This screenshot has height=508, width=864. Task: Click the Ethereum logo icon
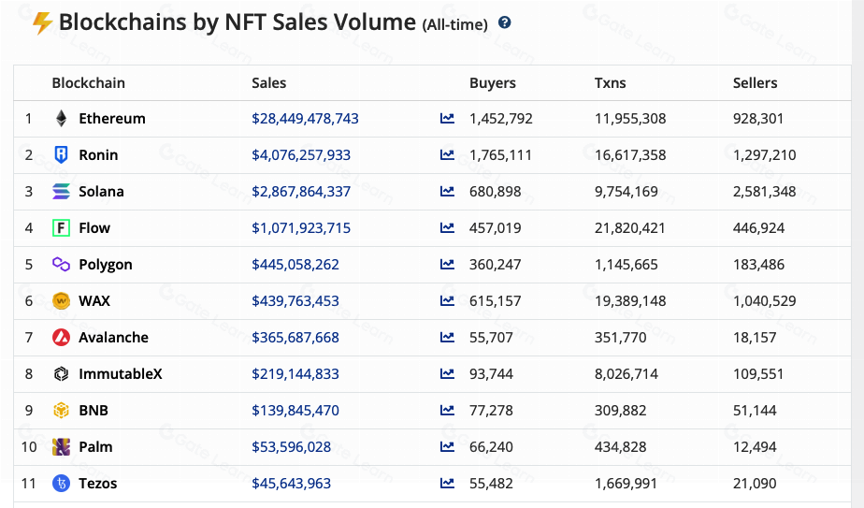(x=61, y=118)
